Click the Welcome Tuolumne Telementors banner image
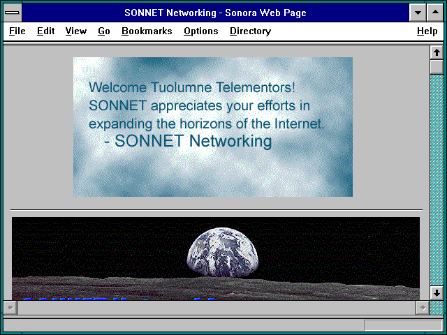 (x=213, y=127)
